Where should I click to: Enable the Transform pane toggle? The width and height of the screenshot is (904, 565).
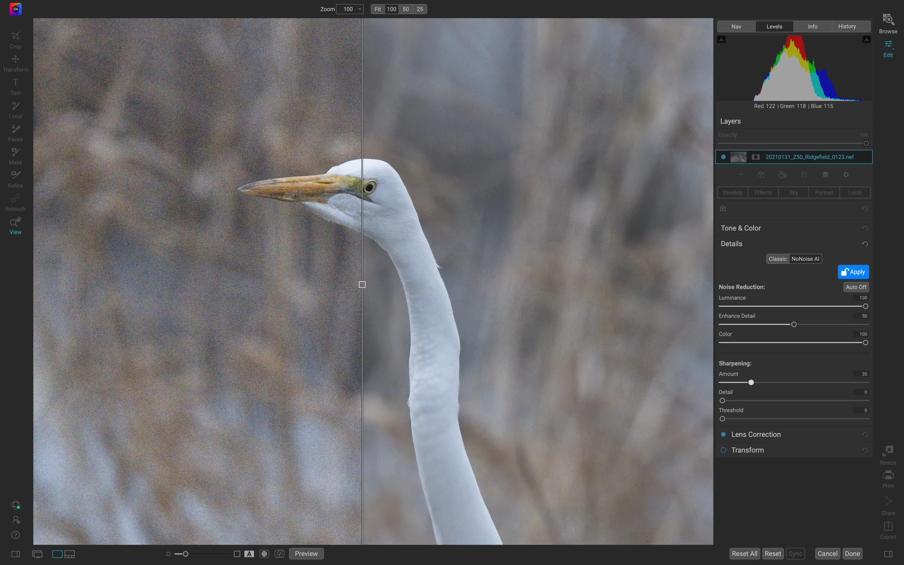(723, 450)
